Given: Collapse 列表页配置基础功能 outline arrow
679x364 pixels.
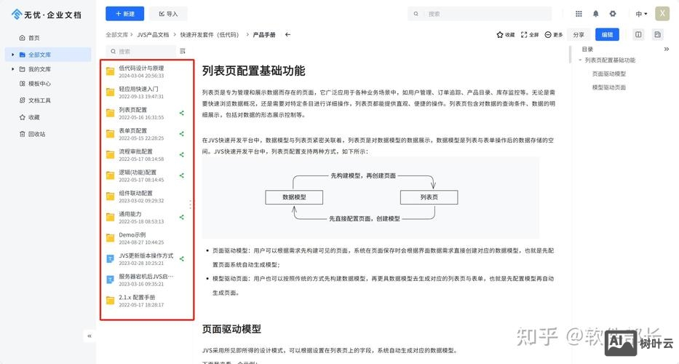Looking at the screenshot, I should pos(580,60).
